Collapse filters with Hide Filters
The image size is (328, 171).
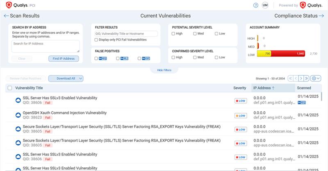[x=164, y=70]
